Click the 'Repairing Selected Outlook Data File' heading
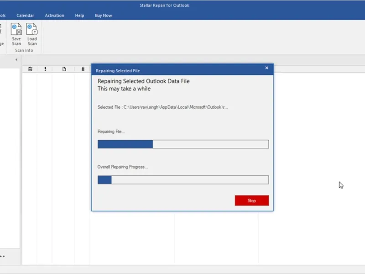This screenshot has width=365, height=274. [143, 81]
